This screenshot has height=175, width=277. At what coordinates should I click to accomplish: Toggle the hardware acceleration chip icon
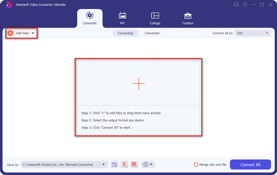[x=134, y=164]
